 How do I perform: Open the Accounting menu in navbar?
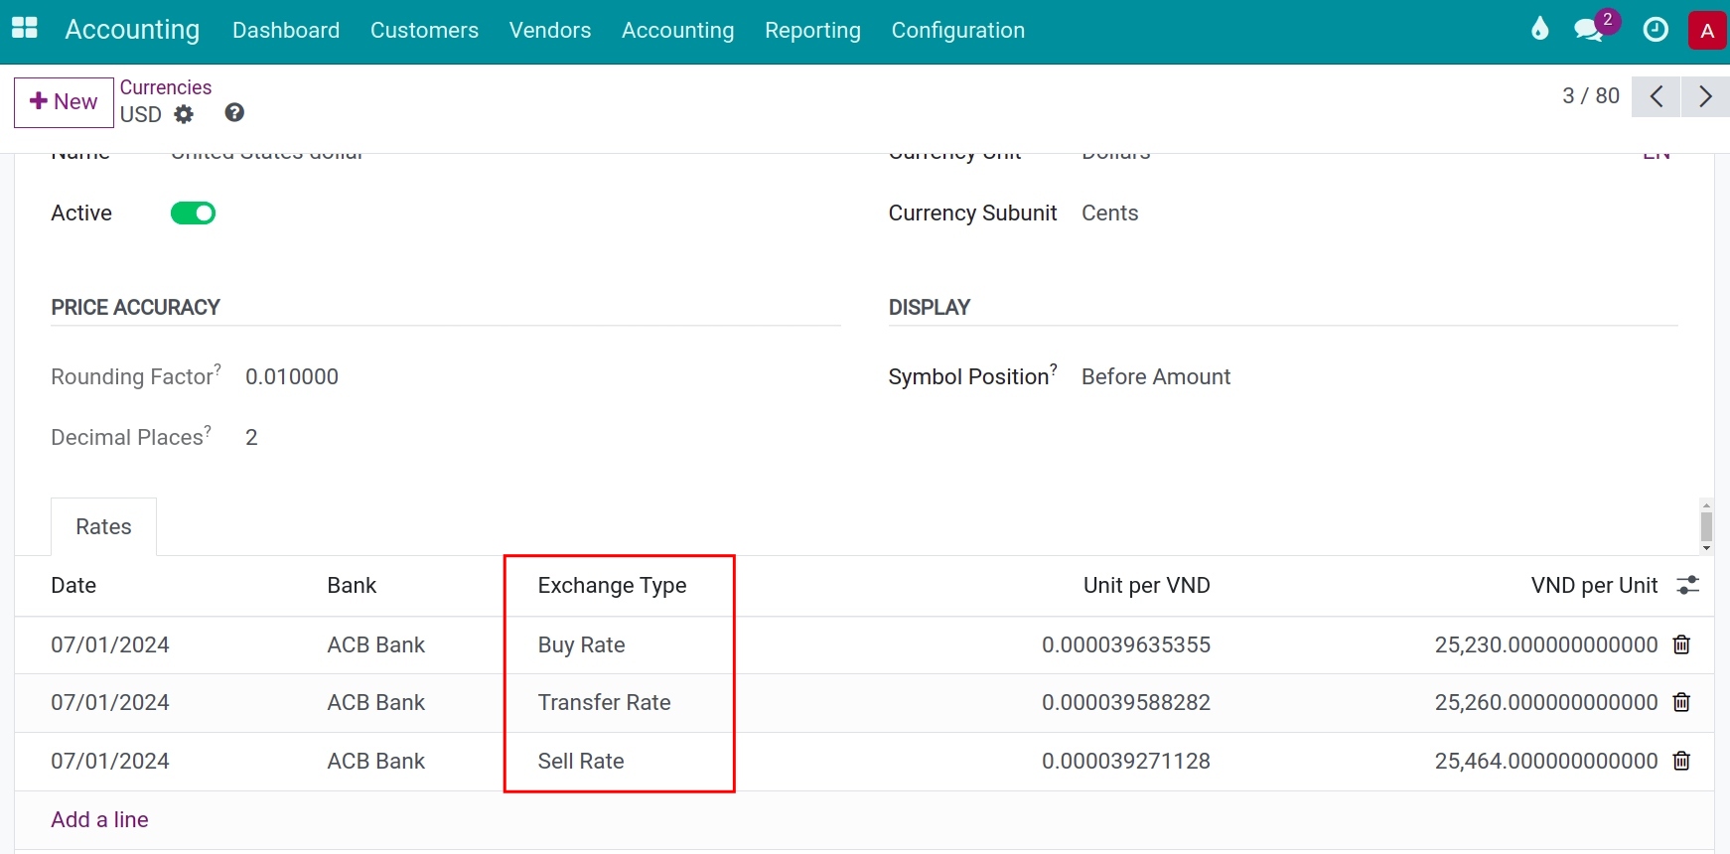678,31
